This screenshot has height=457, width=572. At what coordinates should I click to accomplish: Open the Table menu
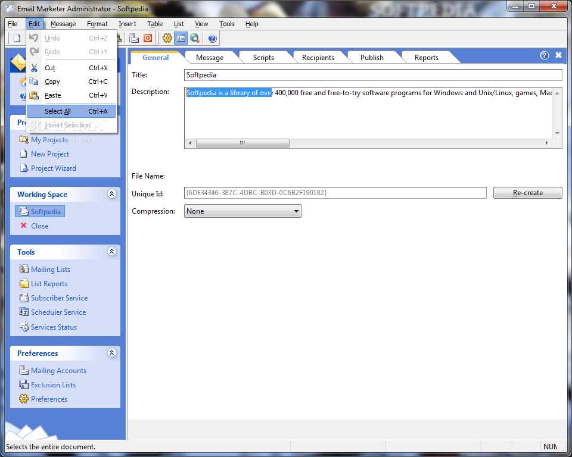[155, 24]
